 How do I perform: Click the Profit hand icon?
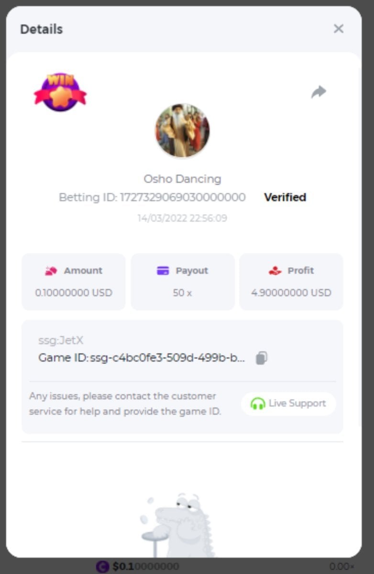click(x=275, y=271)
